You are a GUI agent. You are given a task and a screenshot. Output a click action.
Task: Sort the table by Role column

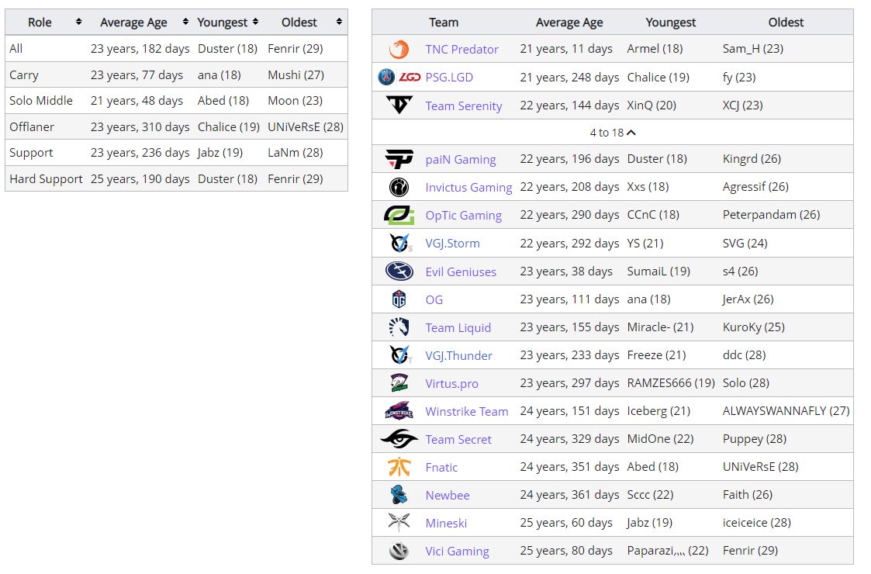[x=78, y=22]
